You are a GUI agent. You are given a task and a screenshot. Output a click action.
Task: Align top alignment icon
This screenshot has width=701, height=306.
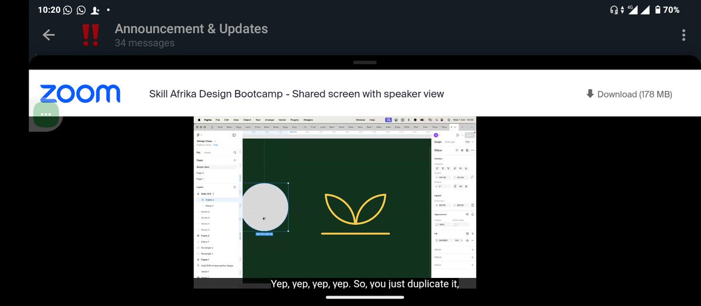454,168
